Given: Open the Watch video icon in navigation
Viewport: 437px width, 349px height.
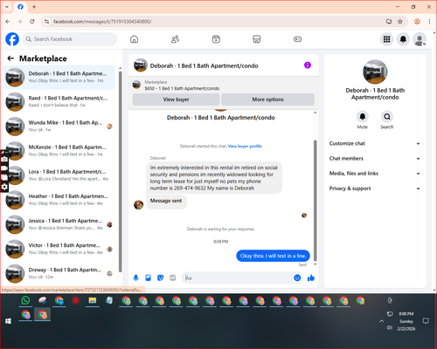Looking at the screenshot, I should point(216,39).
